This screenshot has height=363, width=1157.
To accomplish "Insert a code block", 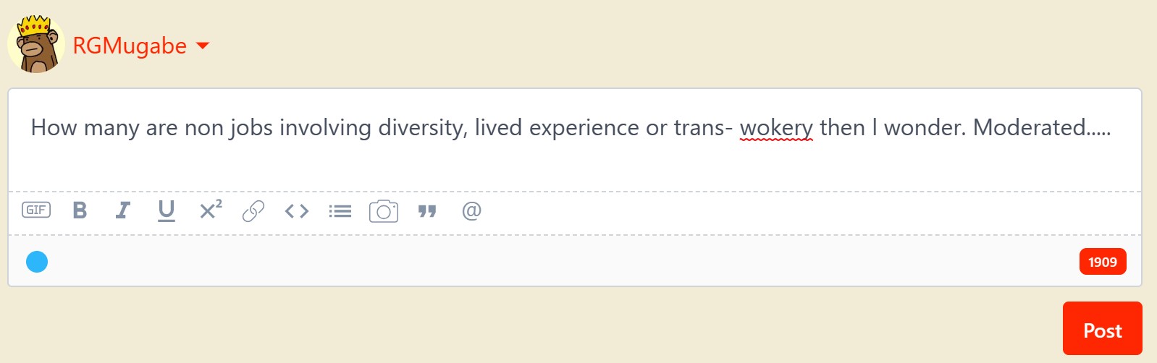I will coord(297,211).
